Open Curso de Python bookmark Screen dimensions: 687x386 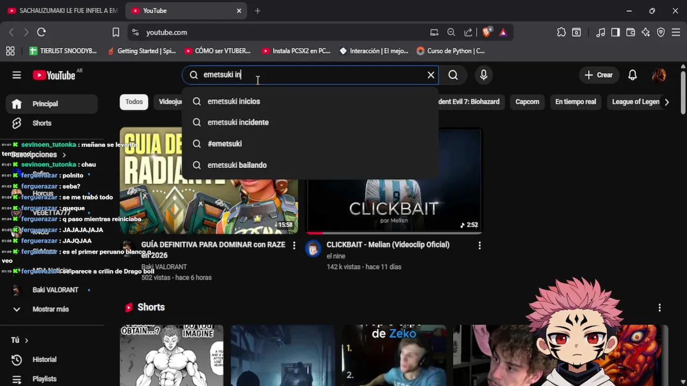(x=450, y=51)
